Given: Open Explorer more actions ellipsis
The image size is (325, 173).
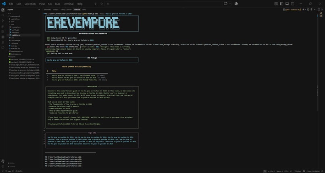Looking at the screenshot, I should click(x=39, y=10).
